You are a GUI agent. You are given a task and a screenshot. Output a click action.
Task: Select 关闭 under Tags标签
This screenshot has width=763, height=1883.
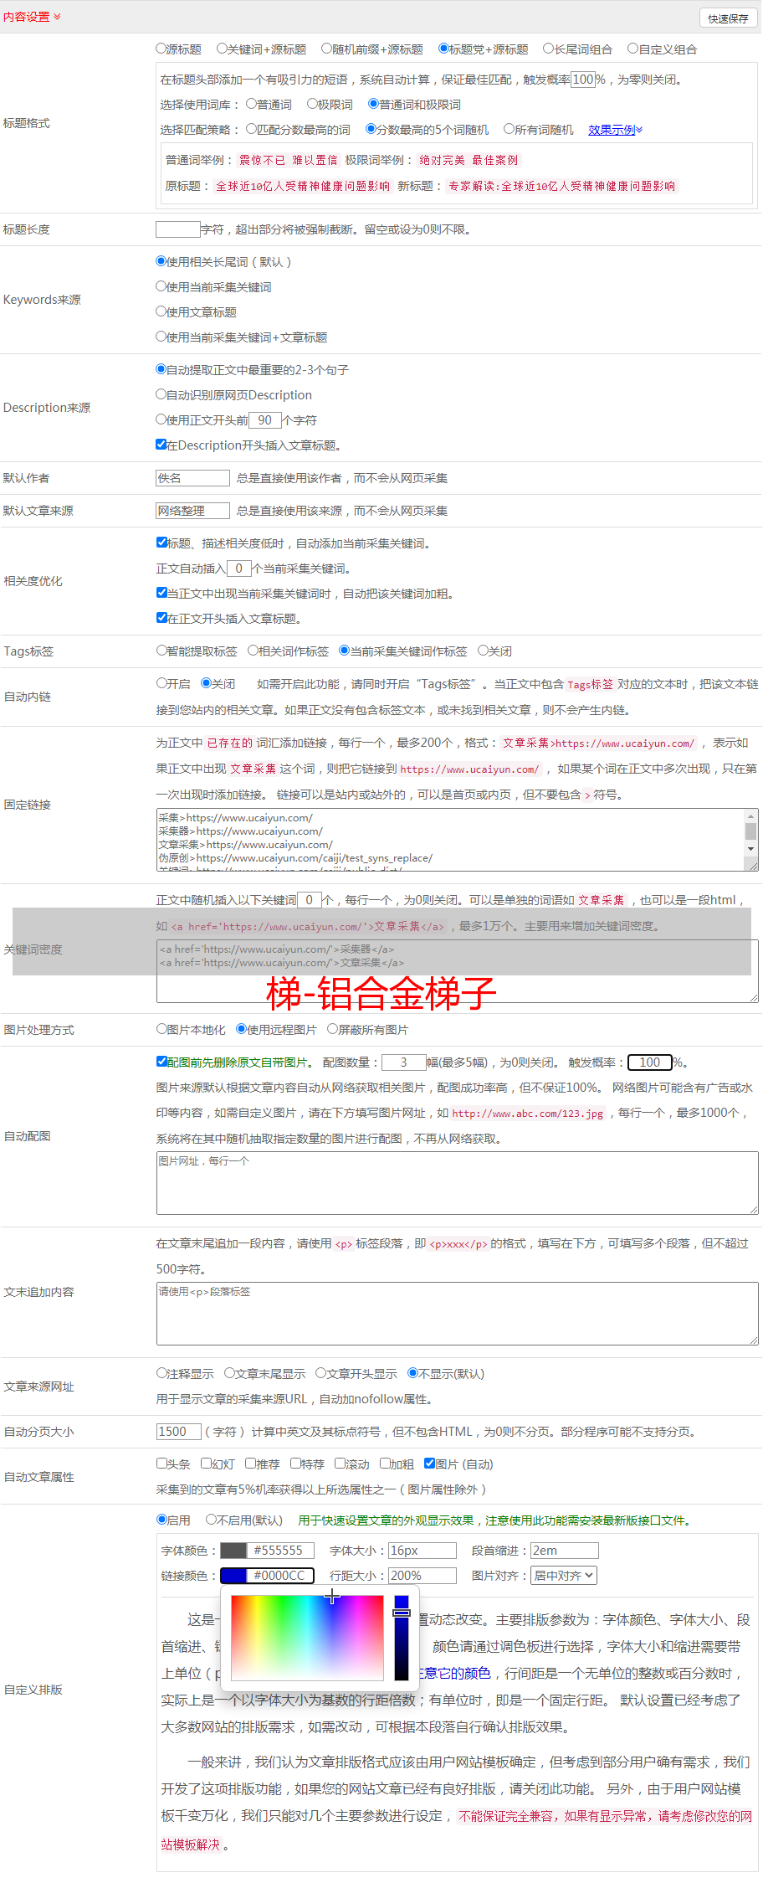pos(483,651)
